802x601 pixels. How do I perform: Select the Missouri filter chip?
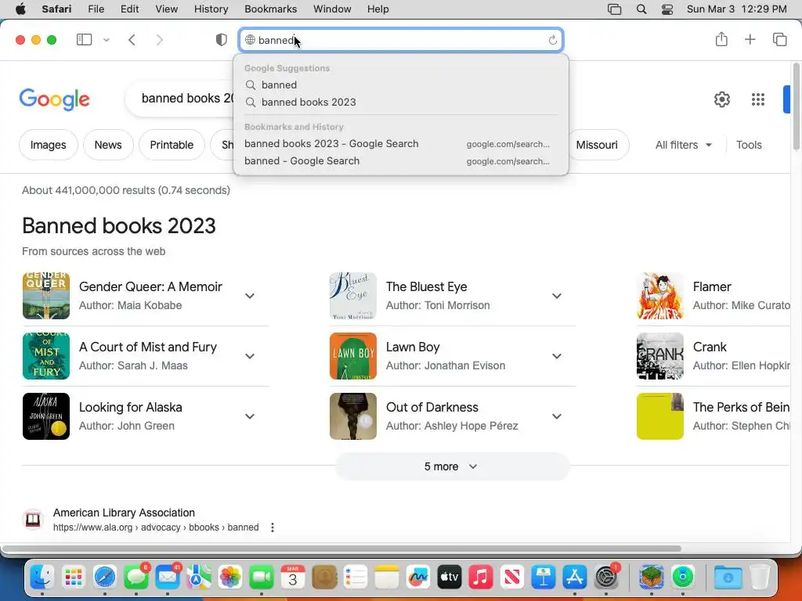(x=596, y=145)
